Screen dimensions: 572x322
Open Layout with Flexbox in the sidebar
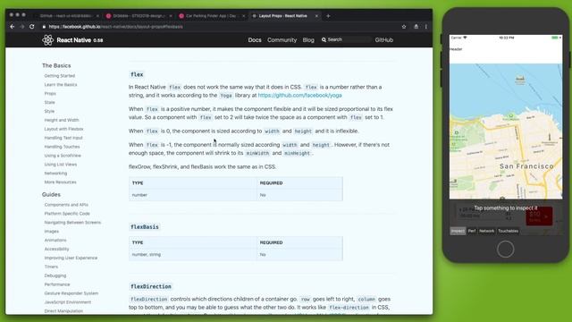(63, 129)
